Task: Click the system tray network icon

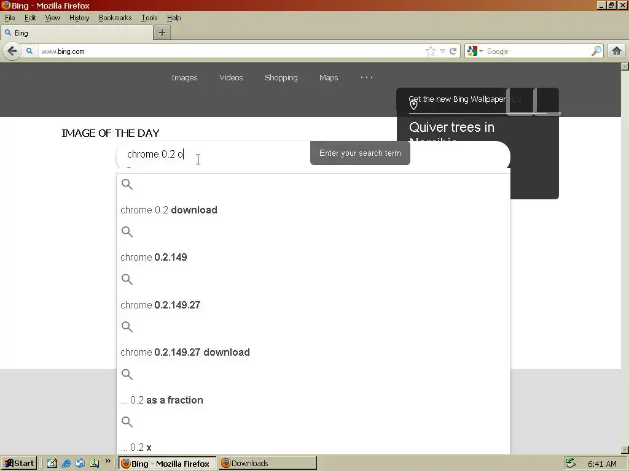Action: 571,464
